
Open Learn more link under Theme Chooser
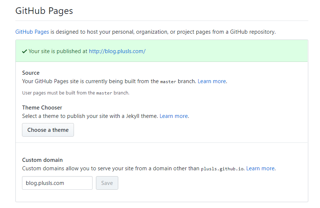tap(174, 116)
